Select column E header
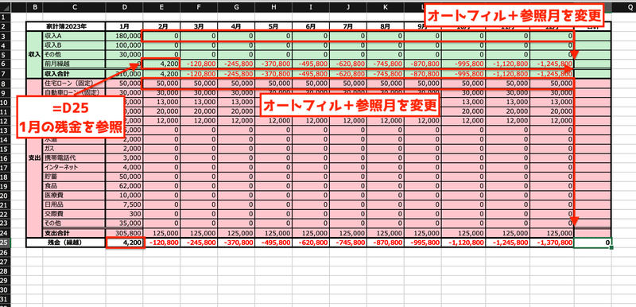Image resolution: width=636 pixels, height=307 pixels. (161, 6)
